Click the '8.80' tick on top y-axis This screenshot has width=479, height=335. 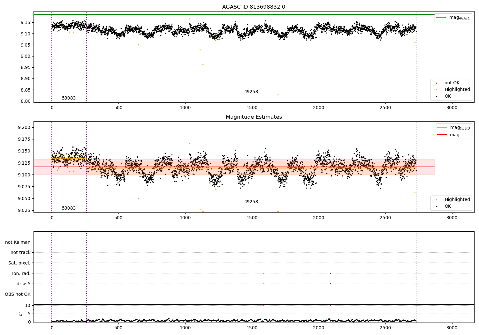[26, 101]
